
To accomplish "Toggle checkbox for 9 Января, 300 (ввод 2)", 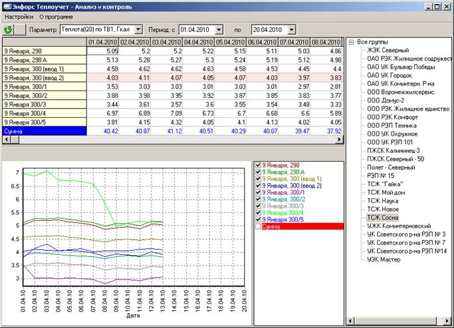I will 259,186.
